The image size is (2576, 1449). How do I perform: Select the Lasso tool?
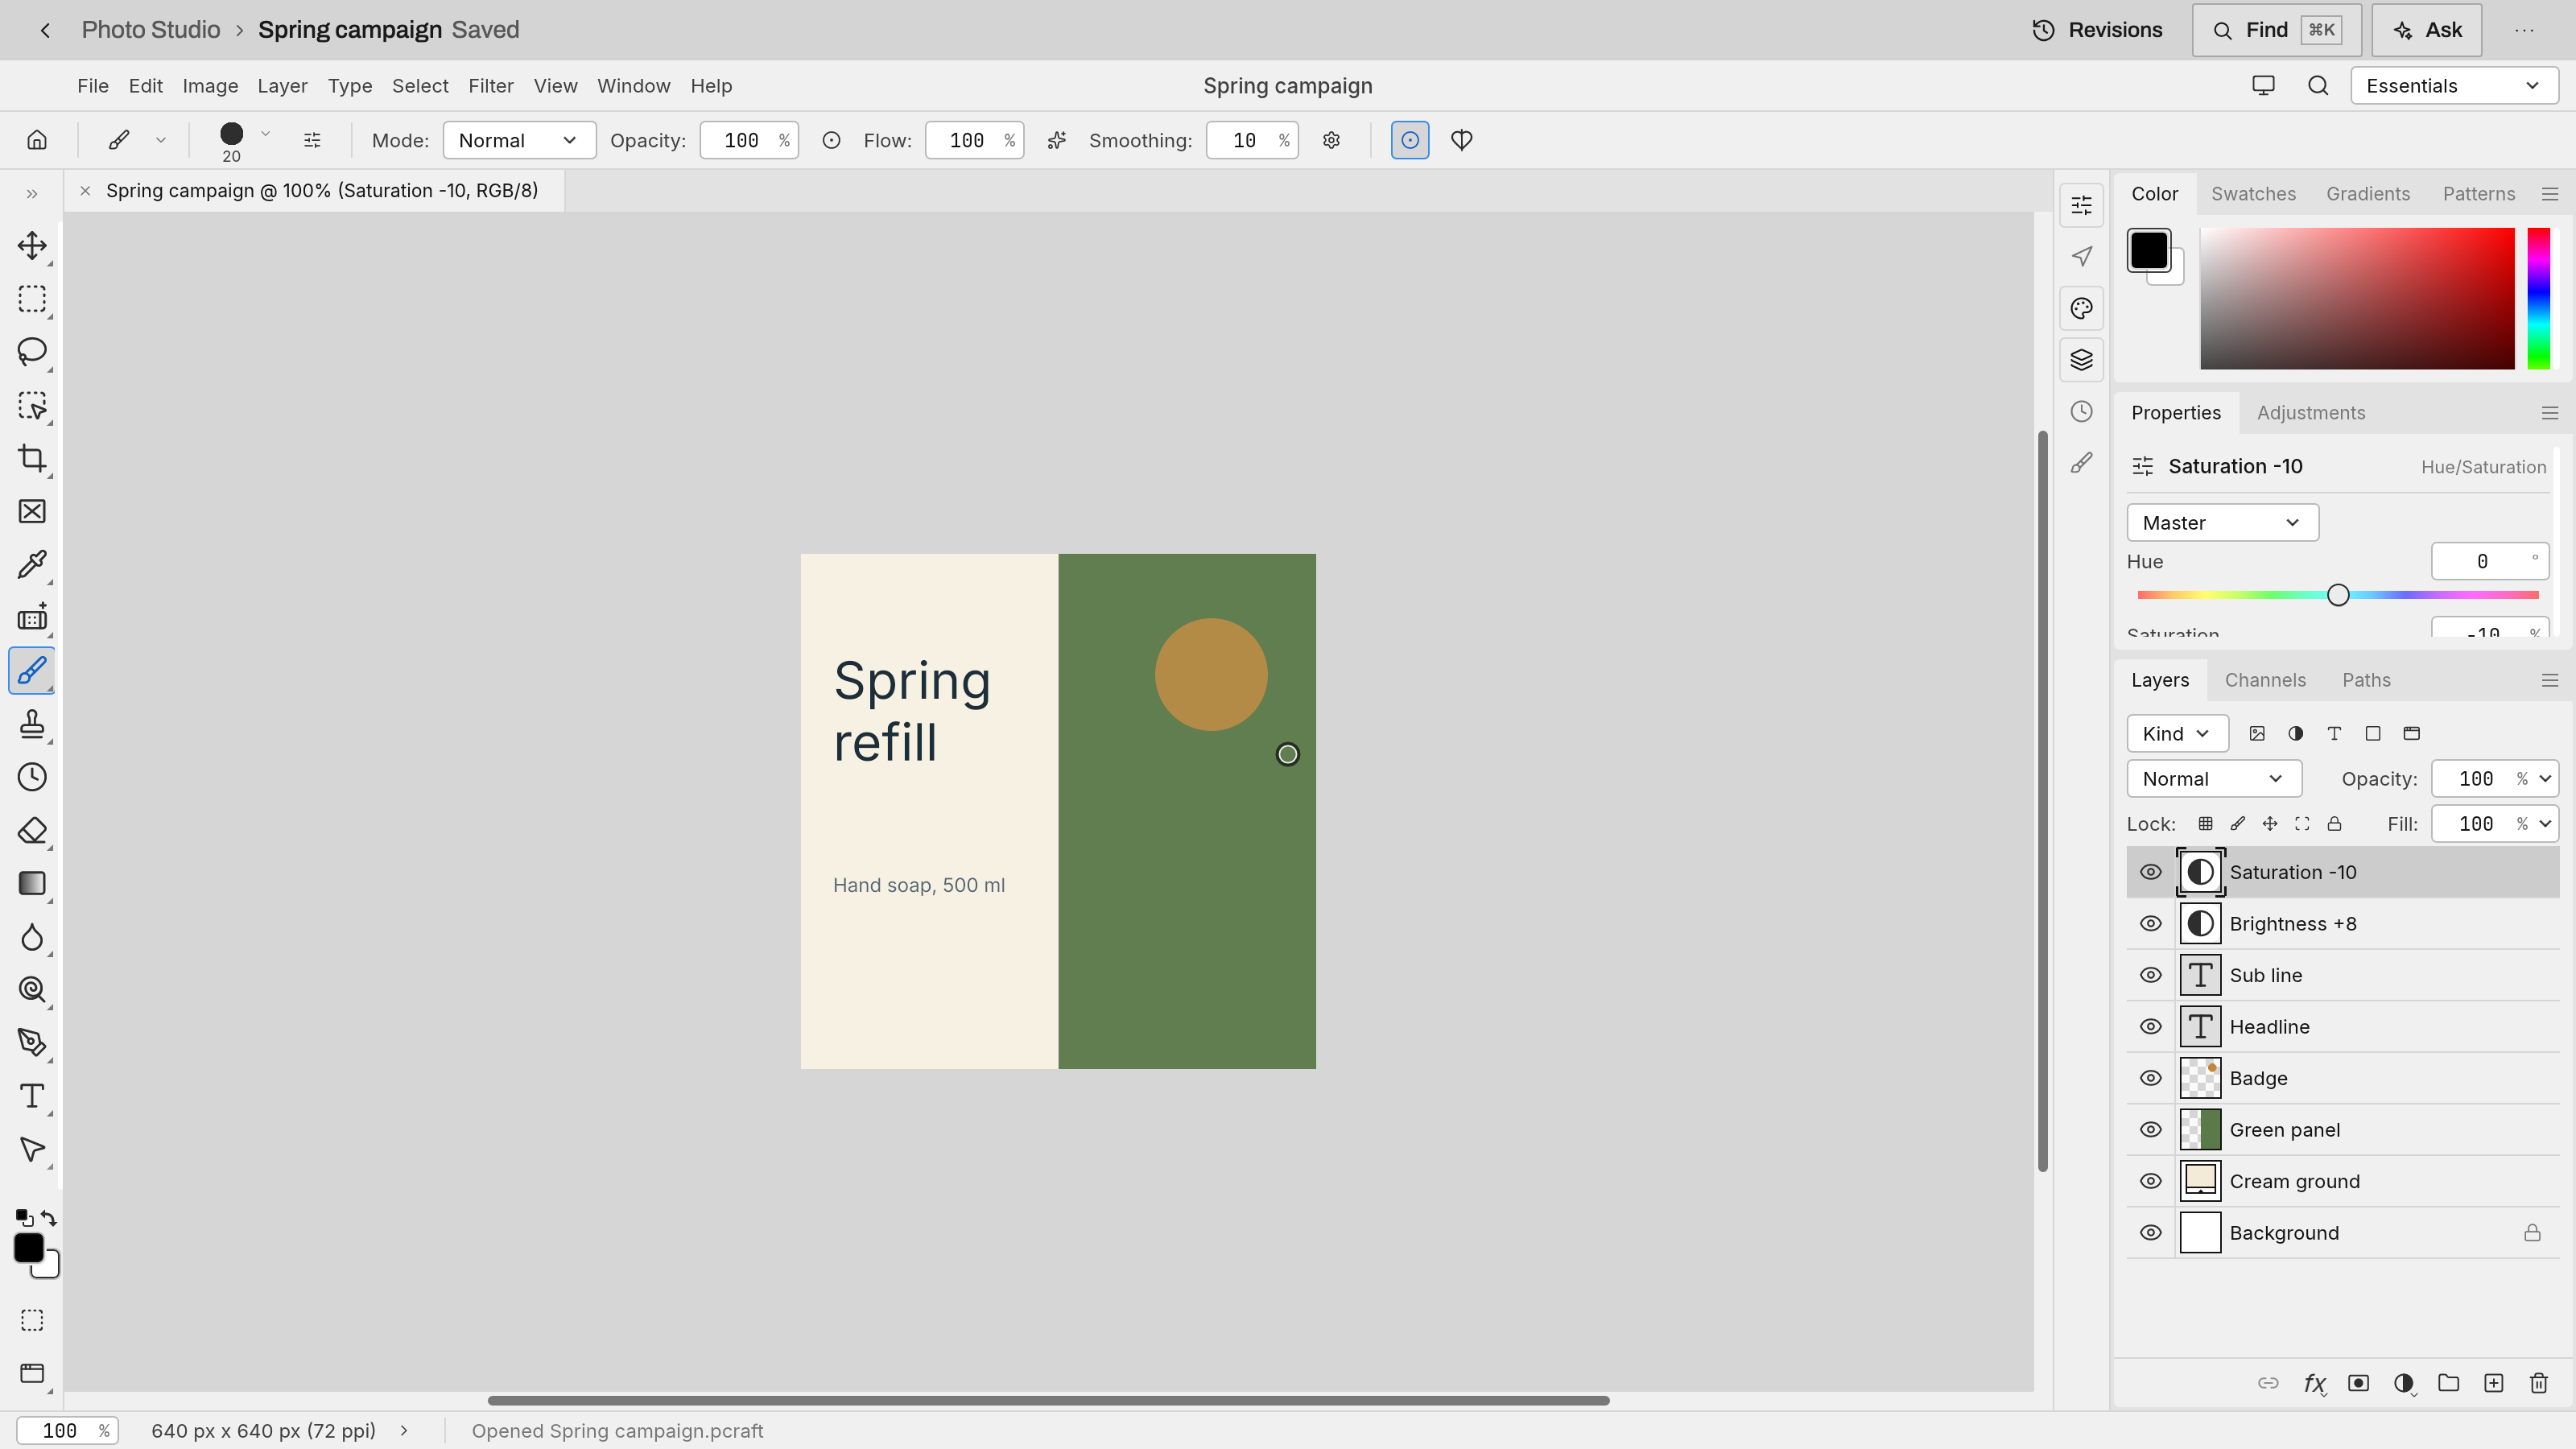[x=32, y=352]
